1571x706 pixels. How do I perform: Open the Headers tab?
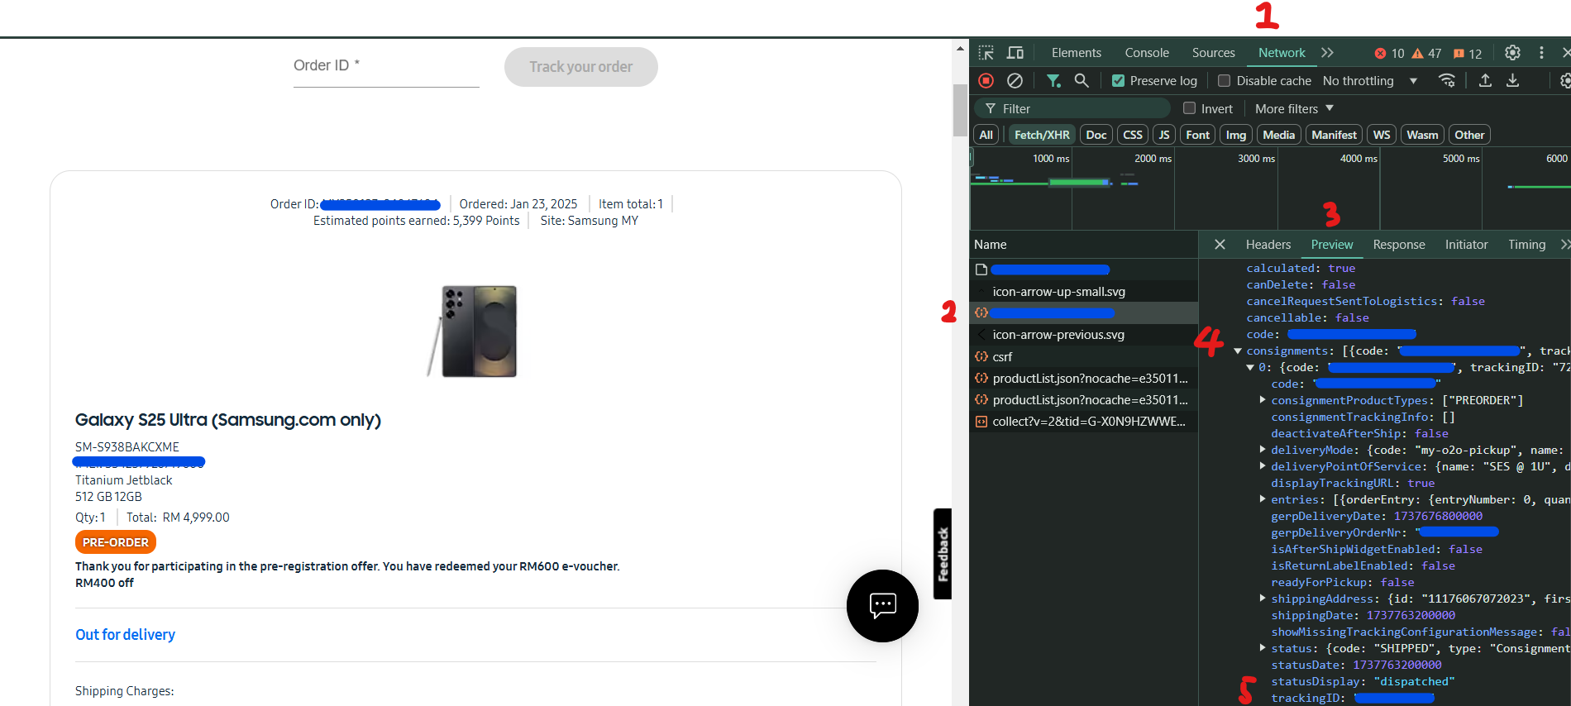(1268, 245)
